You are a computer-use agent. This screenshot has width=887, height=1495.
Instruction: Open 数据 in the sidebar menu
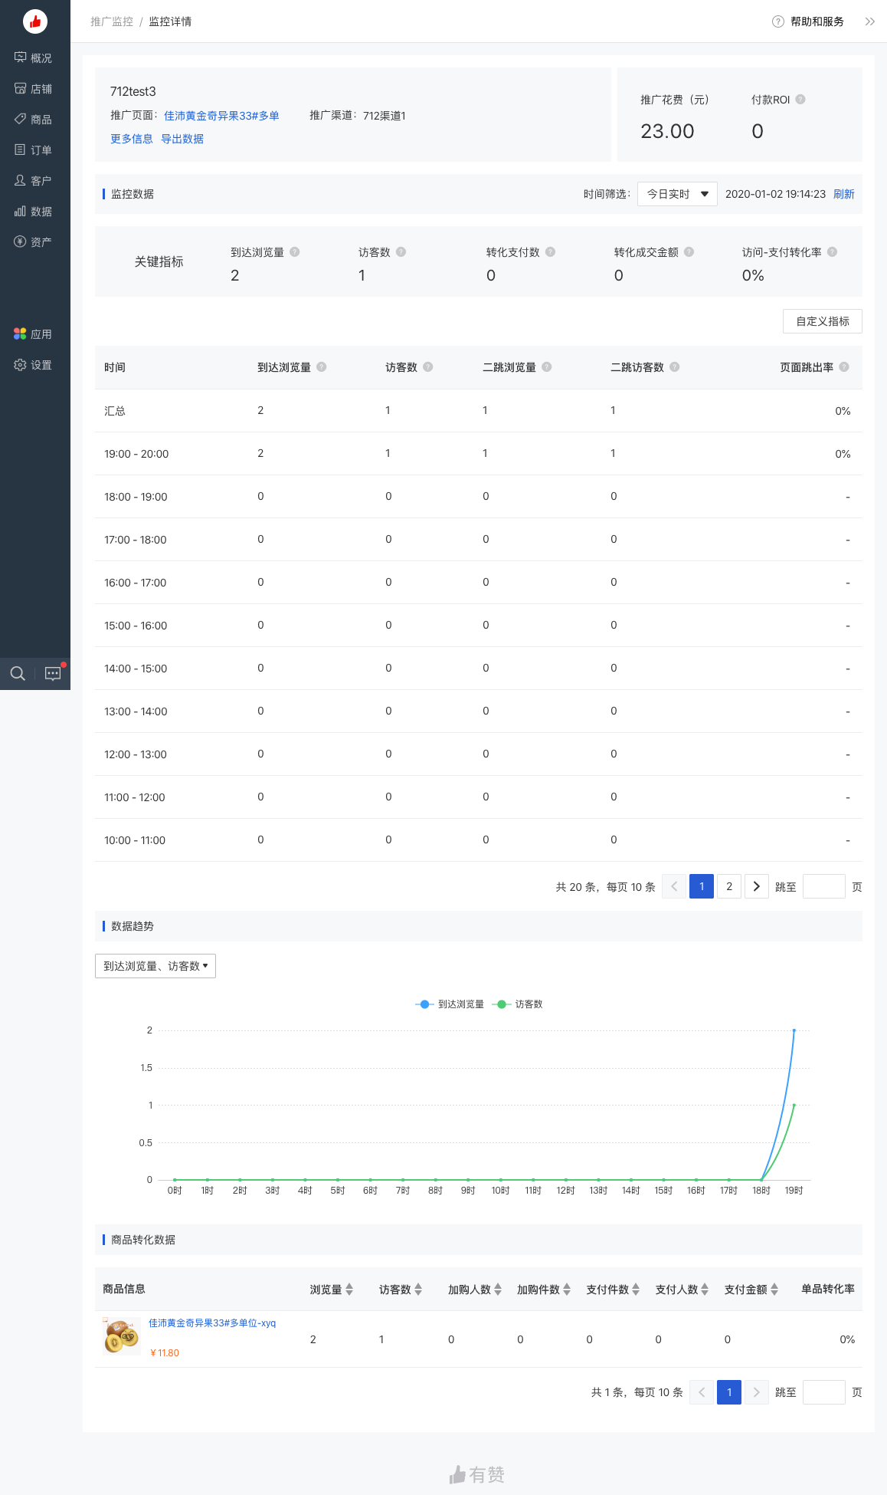pos(34,211)
